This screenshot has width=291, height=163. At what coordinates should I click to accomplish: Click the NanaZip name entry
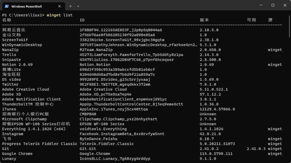coord(10,50)
